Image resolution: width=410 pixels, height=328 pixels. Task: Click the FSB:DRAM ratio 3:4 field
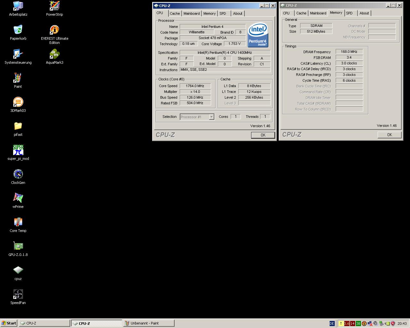click(x=349, y=57)
